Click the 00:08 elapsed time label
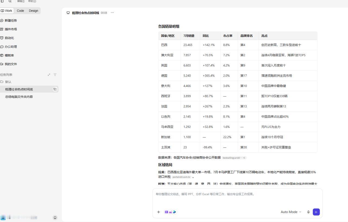This screenshot has width=348, height=222. coord(104,13)
